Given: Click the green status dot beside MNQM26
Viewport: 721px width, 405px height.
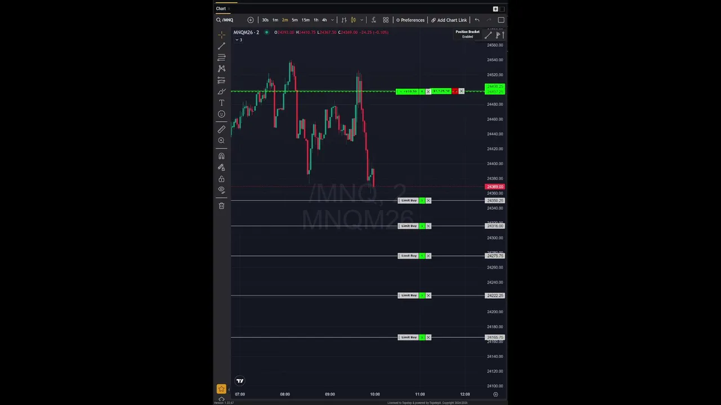Looking at the screenshot, I should (266, 32).
